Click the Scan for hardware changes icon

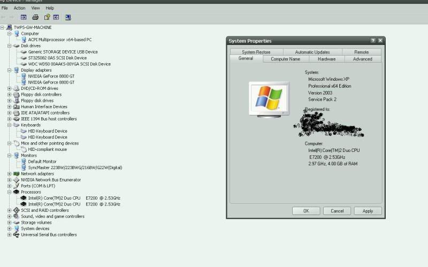(x=68, y=18)
